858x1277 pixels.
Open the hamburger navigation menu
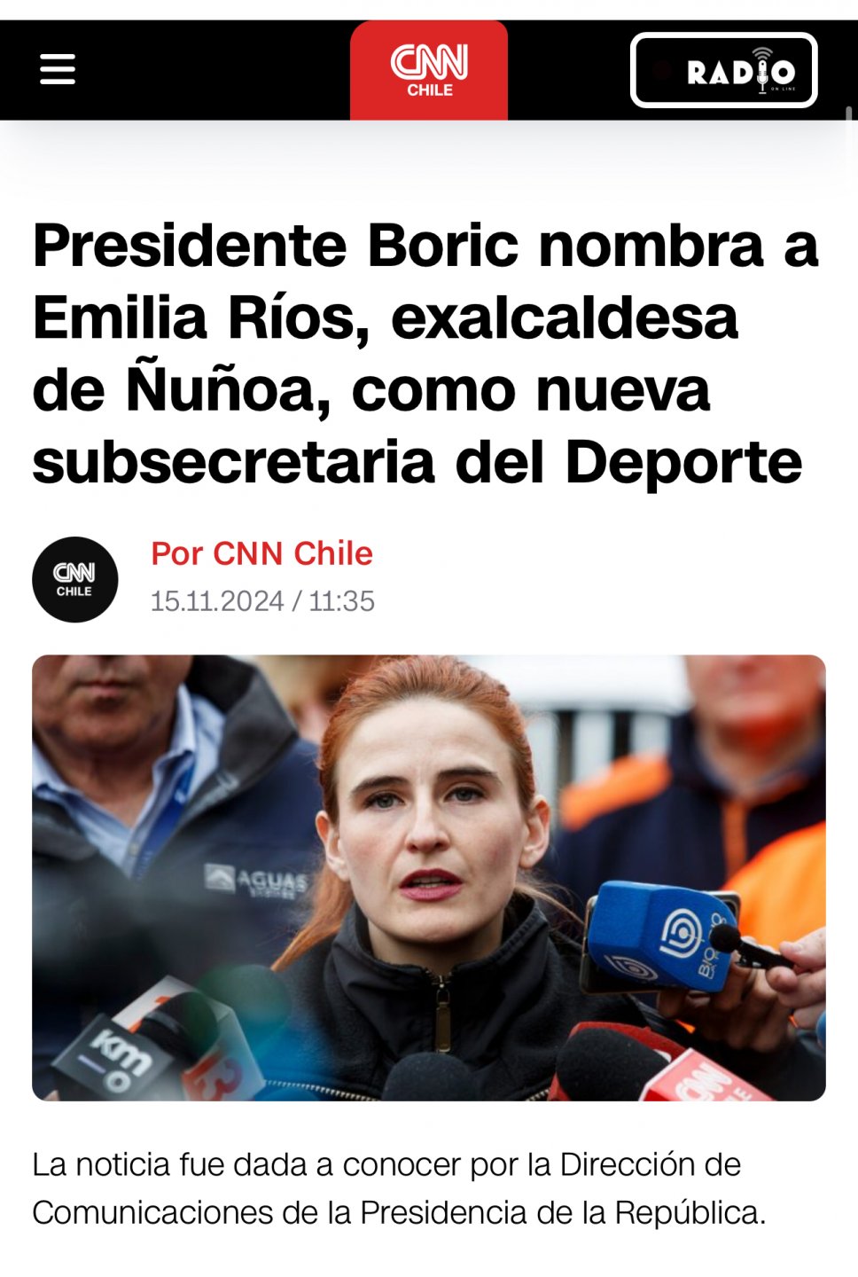pos(58,69)
